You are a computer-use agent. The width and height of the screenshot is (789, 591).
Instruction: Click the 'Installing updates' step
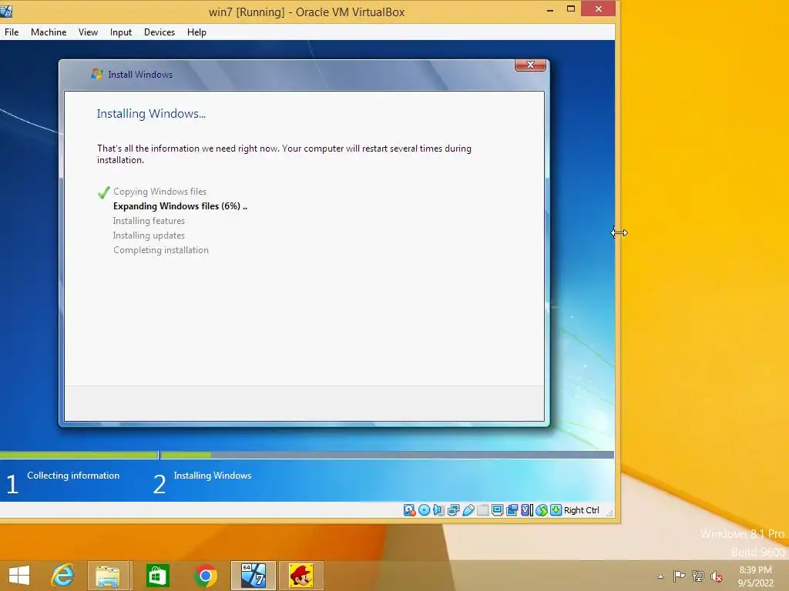click(x=149, y=235)
